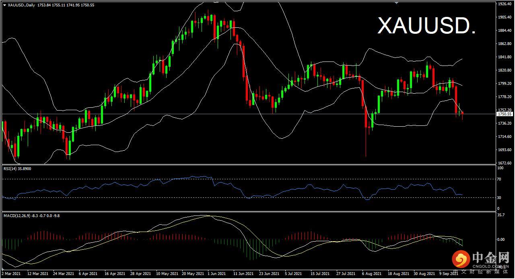Click the '6 Apr 2021' date label
The height and width of the screenshot is (279, 515).
point(89,274)
